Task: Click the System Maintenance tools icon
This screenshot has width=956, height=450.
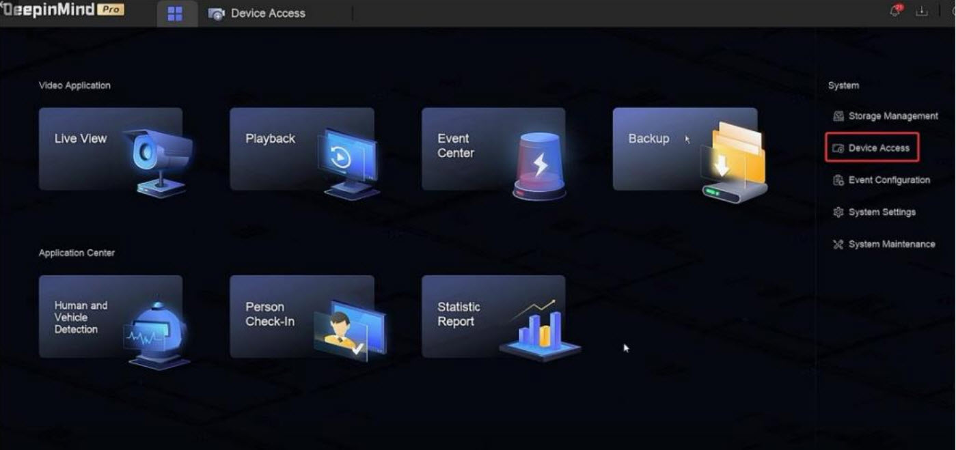Action: tap(838, 244)
